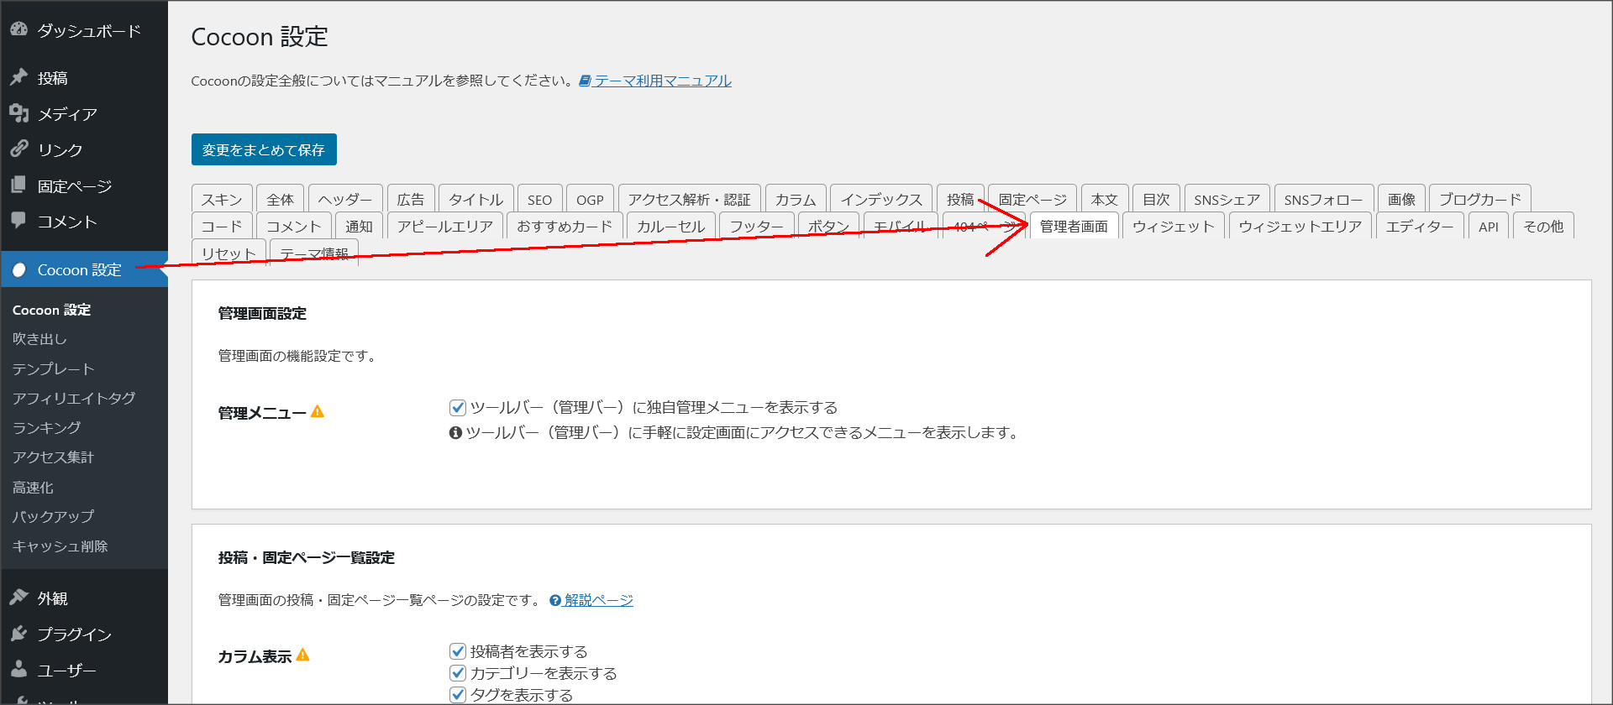Open 吹き出し in Cocoon submenu
Image resolution: width=1613 pixels, height=705 pixels.
[x=39, y=339]
